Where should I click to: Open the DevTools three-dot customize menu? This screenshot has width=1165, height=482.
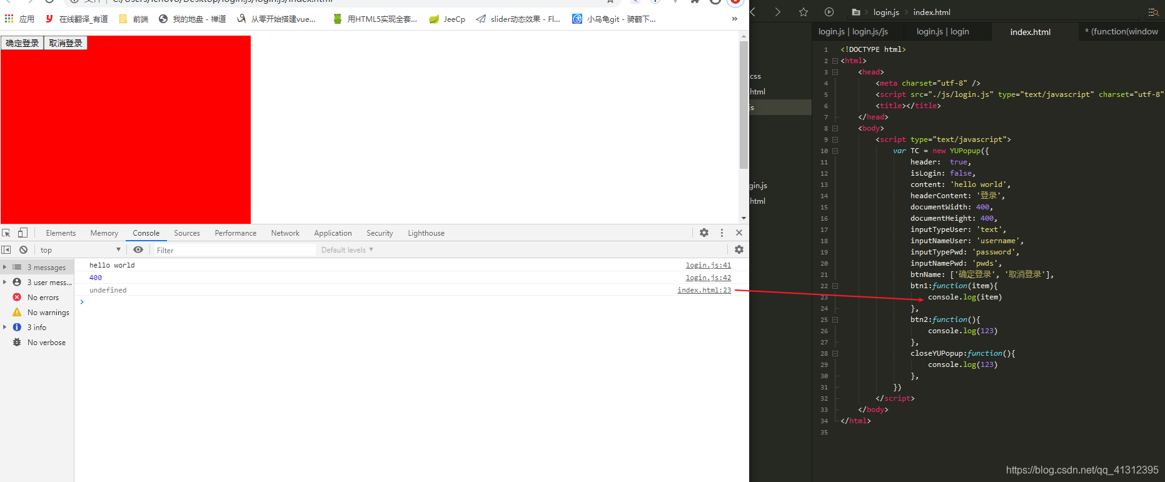pyautogui.click(x=722, y=233)
